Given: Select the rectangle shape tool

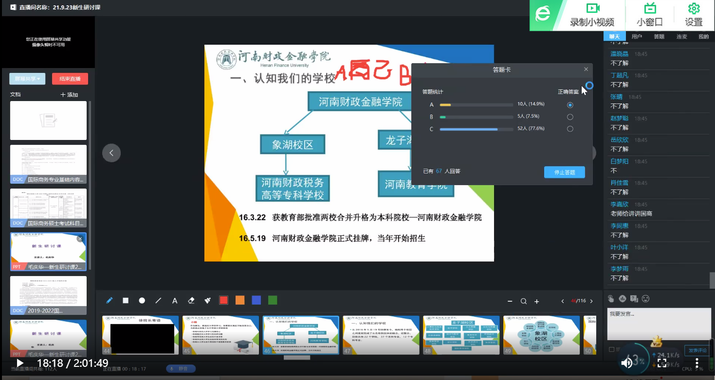Looking at the screenshot, I should [126, 301].
